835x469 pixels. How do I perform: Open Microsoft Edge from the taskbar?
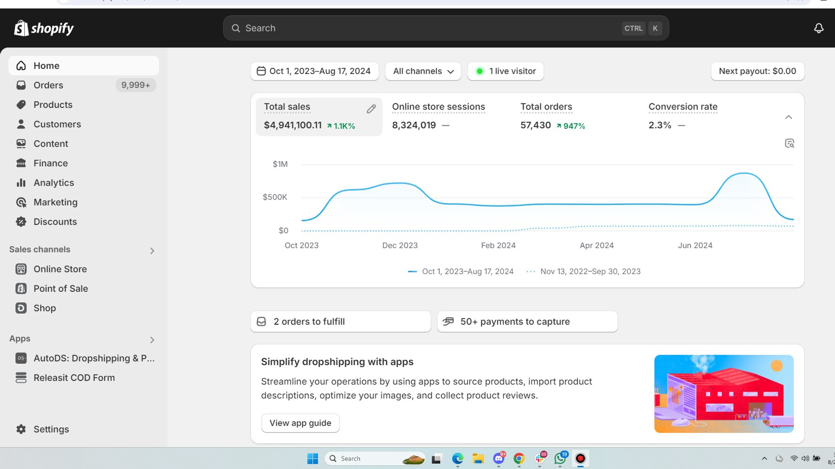point(458,459)
